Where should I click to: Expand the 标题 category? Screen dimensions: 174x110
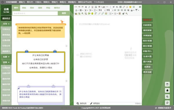click(x=6, y=57)
